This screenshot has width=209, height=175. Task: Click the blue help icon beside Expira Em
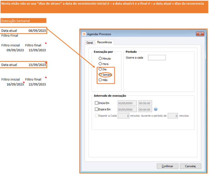155,109
